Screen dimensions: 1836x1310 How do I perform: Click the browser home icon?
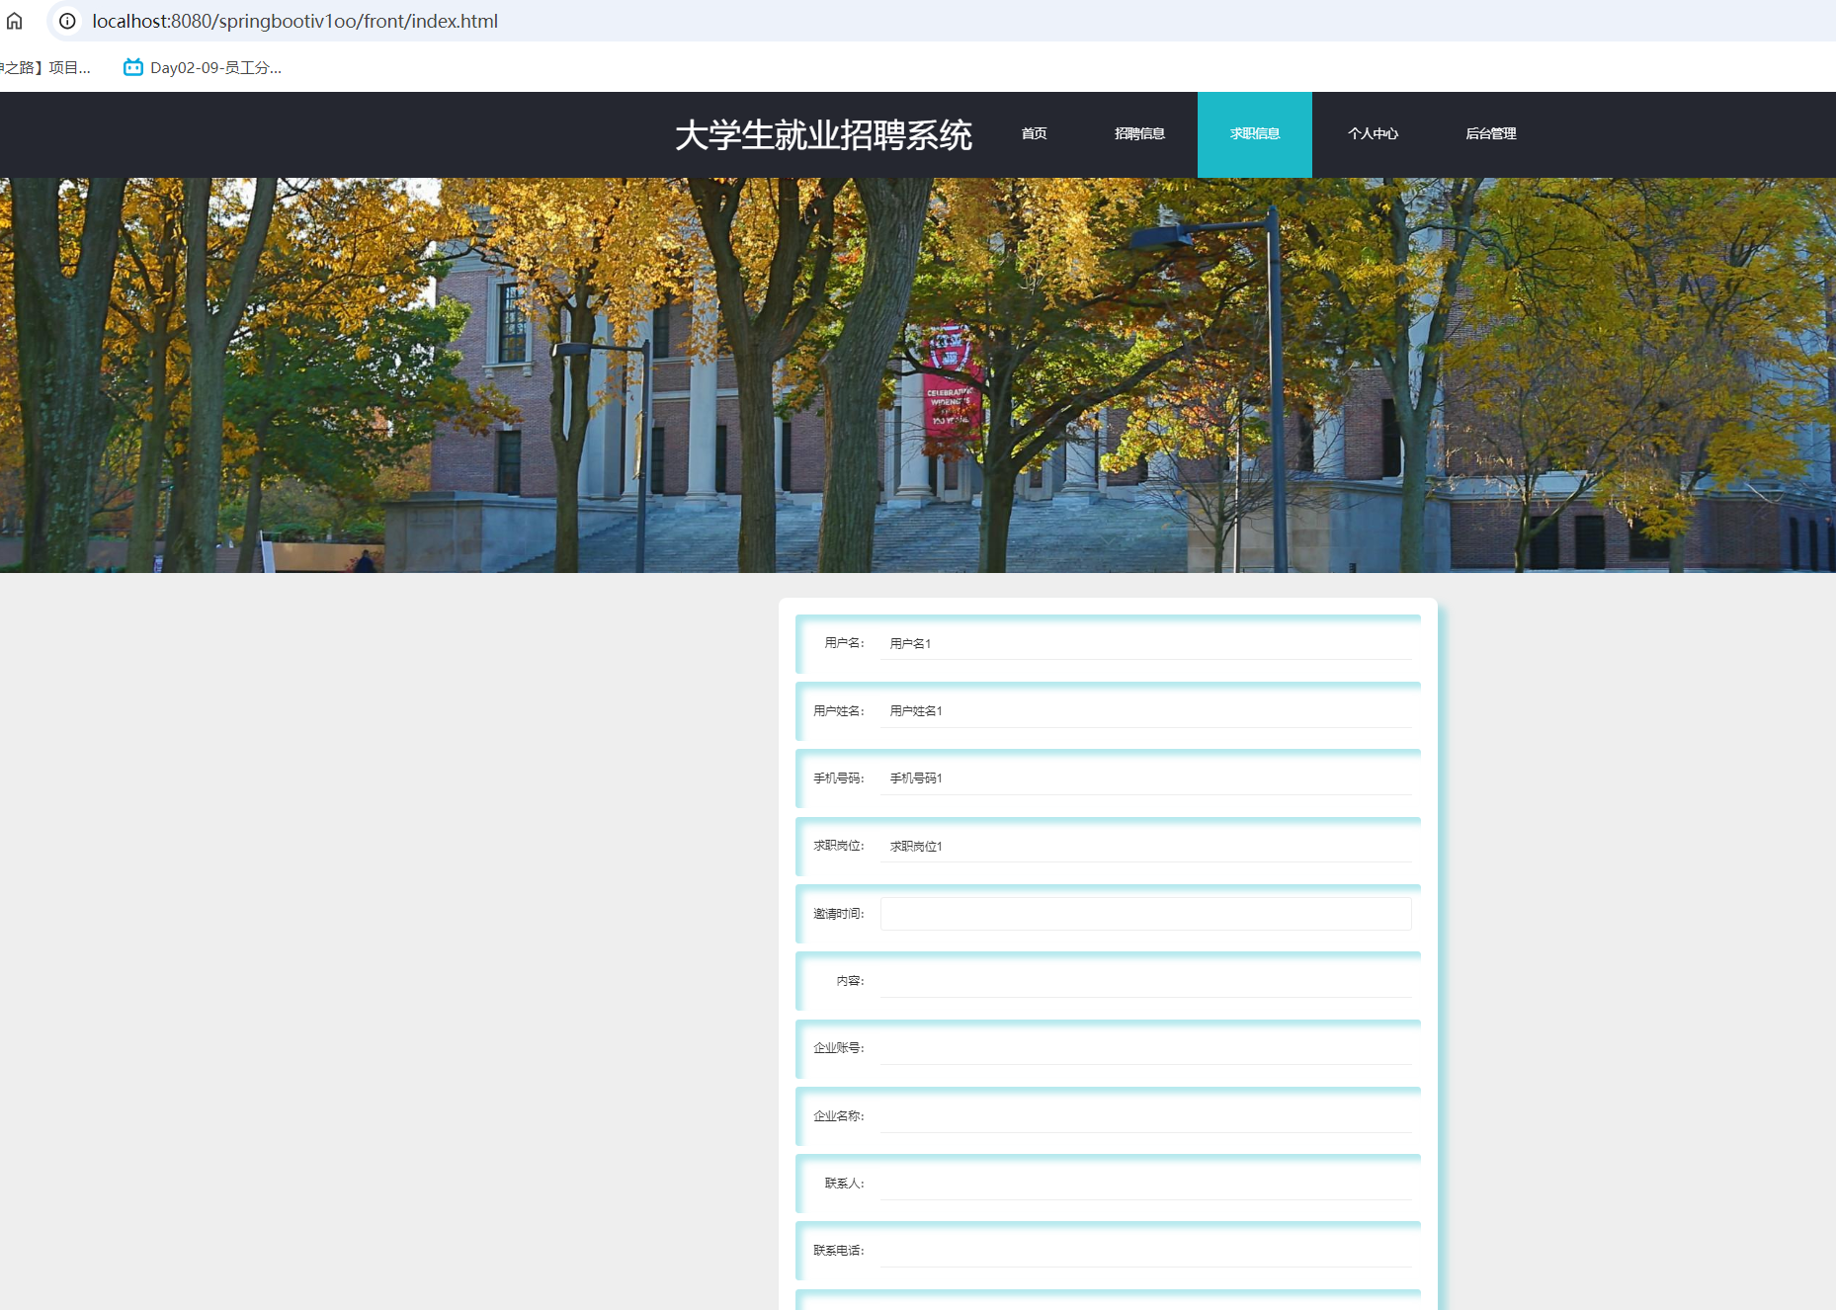(15, 21)
